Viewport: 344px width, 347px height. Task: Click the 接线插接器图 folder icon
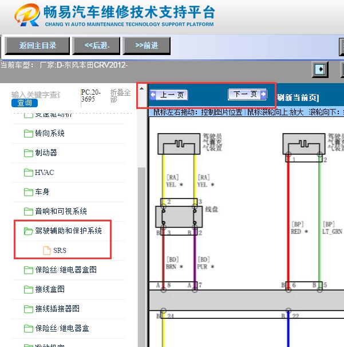pos(29,309)
